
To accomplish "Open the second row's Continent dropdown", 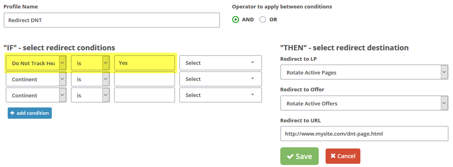I will pos(36,79).
